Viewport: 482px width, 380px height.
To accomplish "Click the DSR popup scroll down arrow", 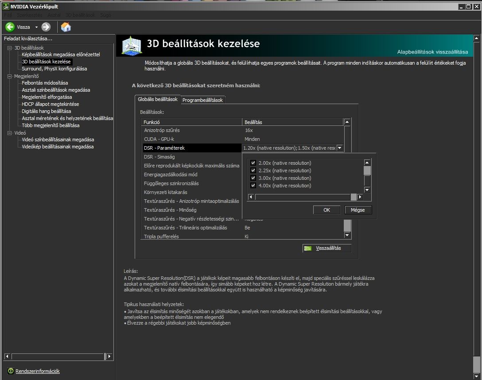I will pyautogui.click(x=367, y=190).
